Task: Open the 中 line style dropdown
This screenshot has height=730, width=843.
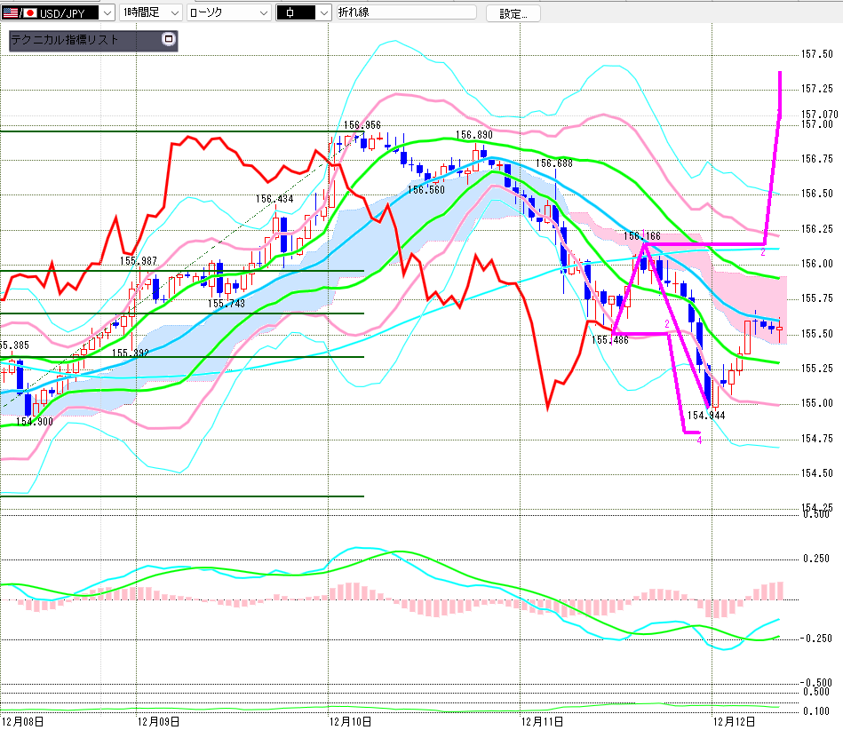Action: pos(326,13)
